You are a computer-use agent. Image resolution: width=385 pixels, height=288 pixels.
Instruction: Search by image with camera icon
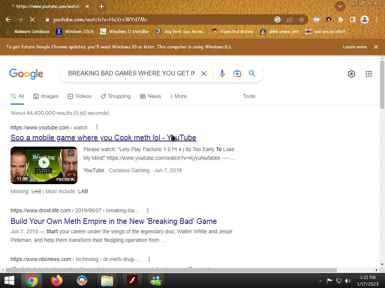pyautogui.click(x=237, y=73)
